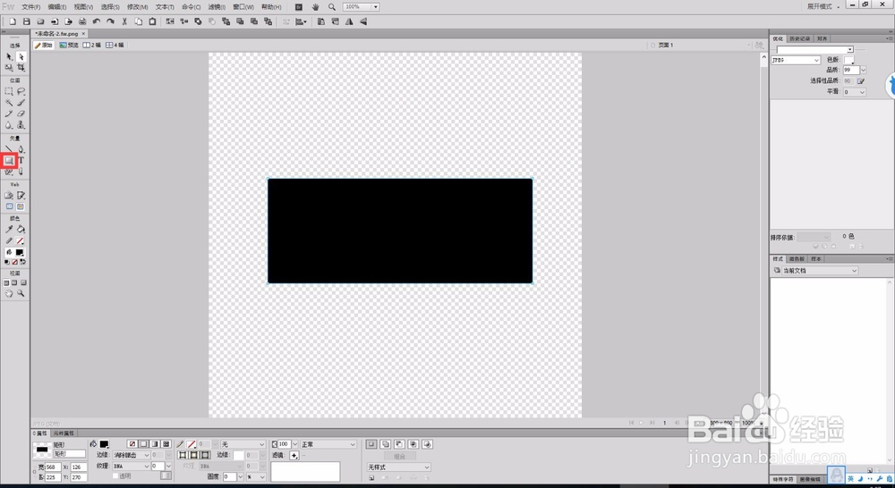Open the JPEG export format dropdown

point(796,60)
